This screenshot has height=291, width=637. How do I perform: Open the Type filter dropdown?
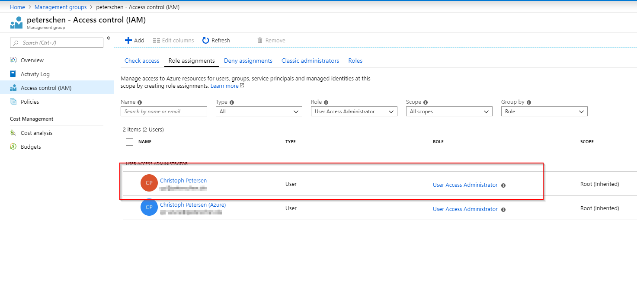click(x=259, y=112)
